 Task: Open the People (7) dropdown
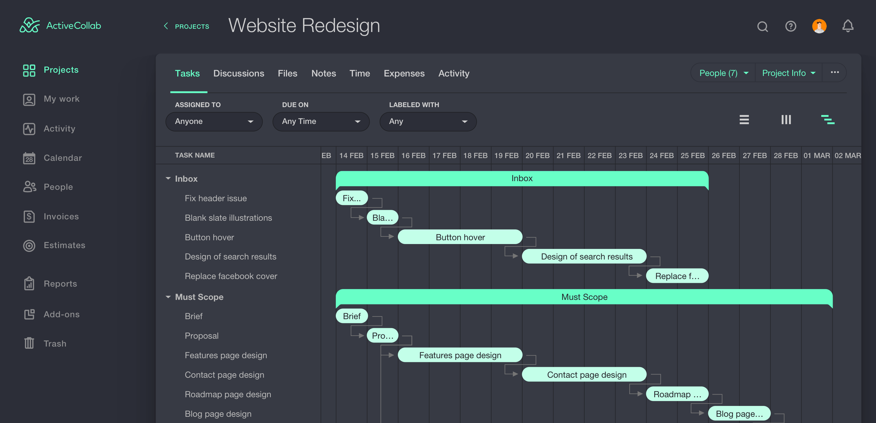[x=723, y=73]
